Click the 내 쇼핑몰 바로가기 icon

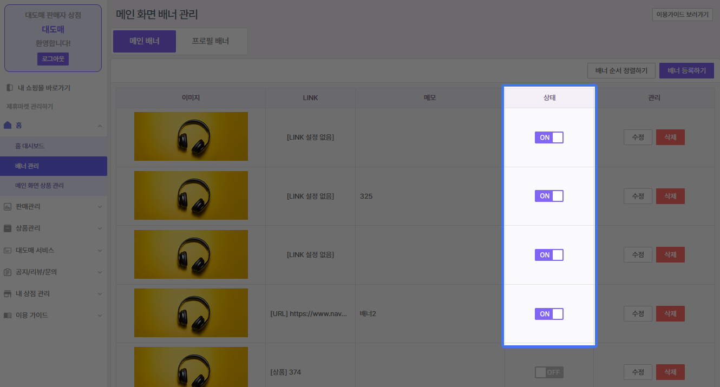(x=9, y=88)
